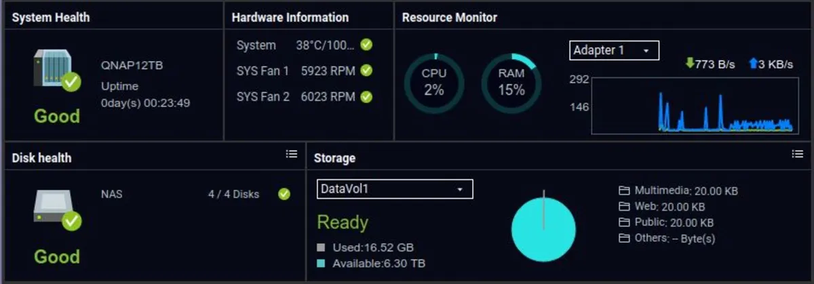Click the System temperature green check status

(366, 45)
